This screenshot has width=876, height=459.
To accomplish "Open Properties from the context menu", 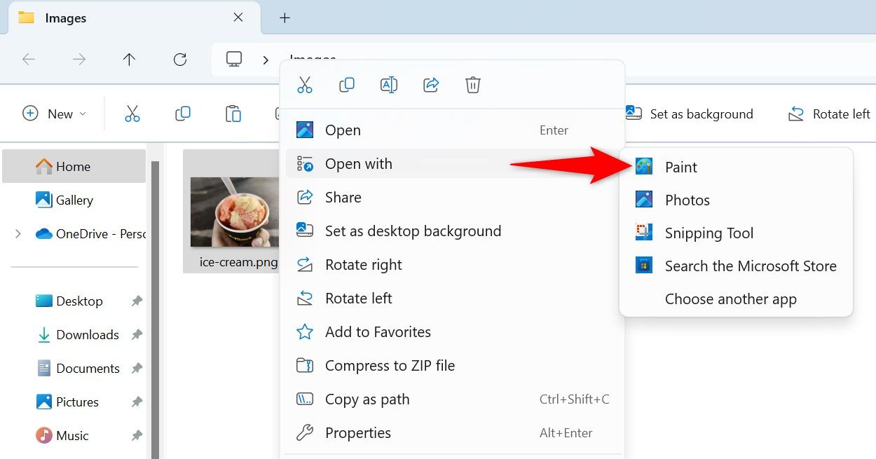I will pos(452,433).
